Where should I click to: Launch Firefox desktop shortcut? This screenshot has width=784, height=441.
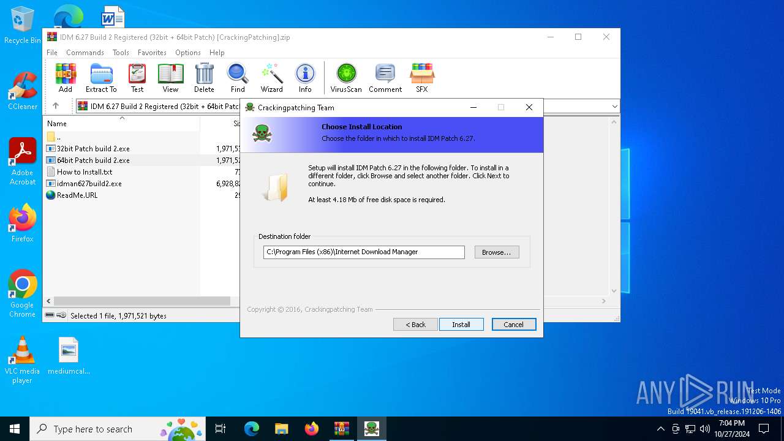(x=23, y=223)
